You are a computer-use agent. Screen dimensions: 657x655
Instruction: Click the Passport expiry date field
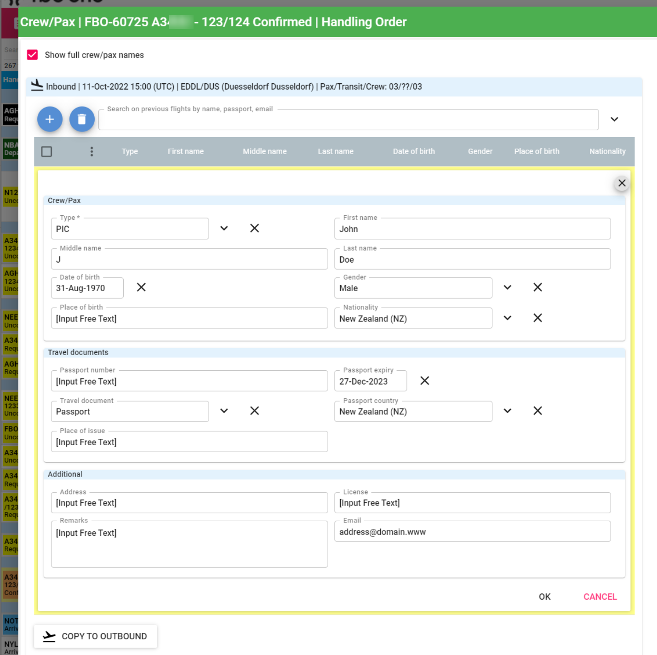pos(370,381)
